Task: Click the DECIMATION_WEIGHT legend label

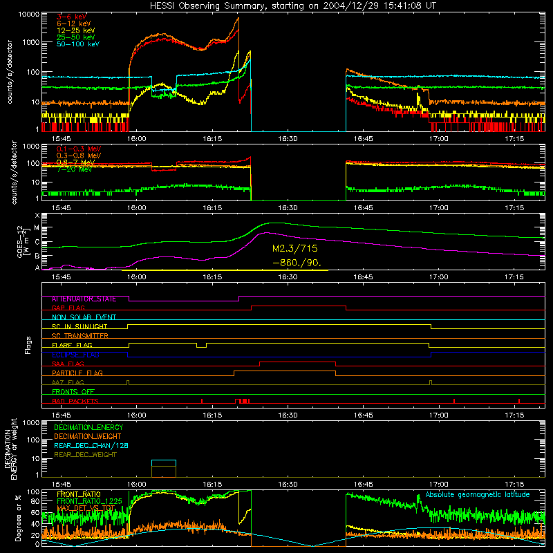Action: click(x=88, y=437)
